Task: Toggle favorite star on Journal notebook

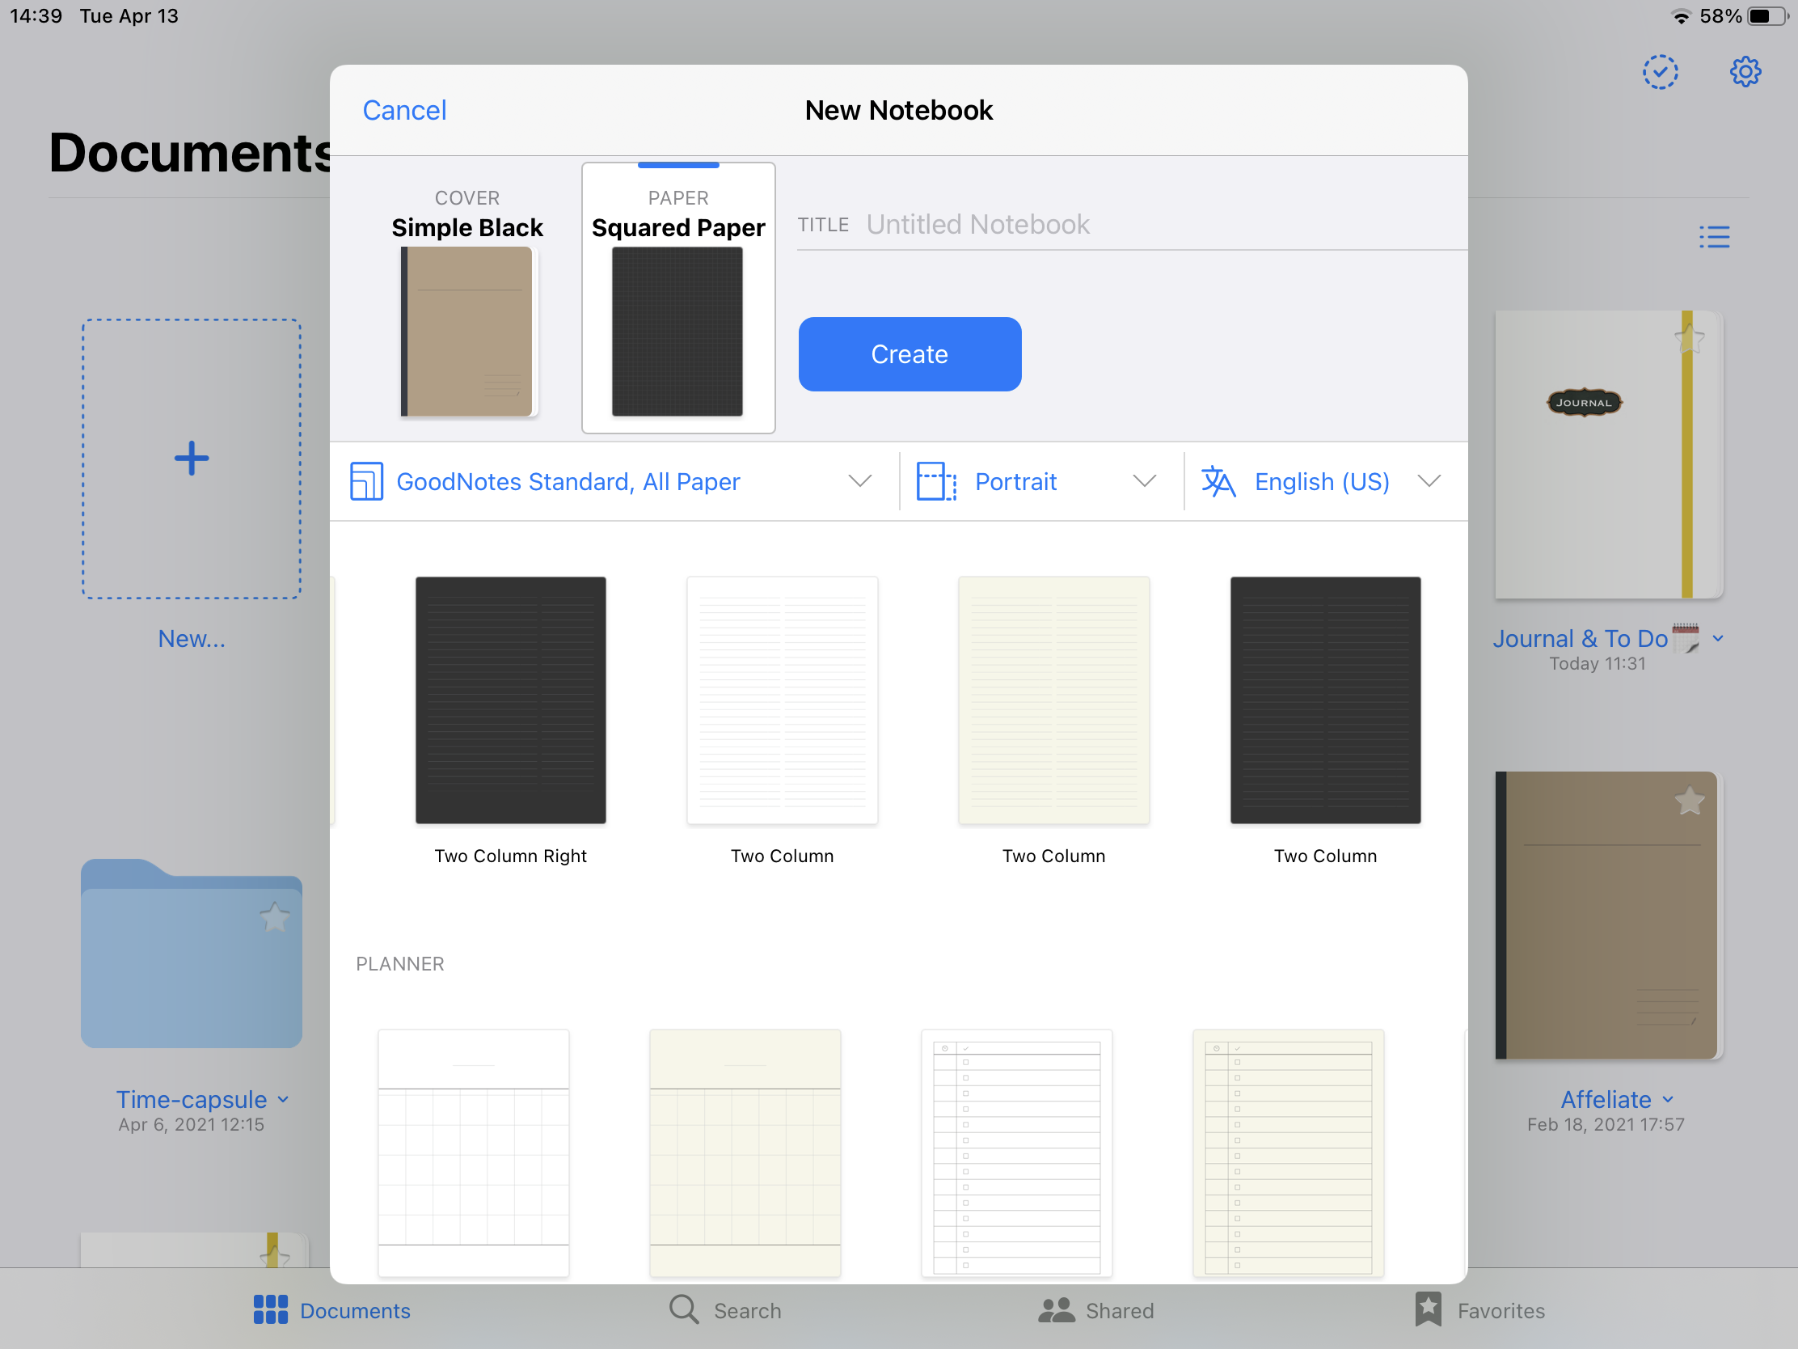Action: 1689,338
